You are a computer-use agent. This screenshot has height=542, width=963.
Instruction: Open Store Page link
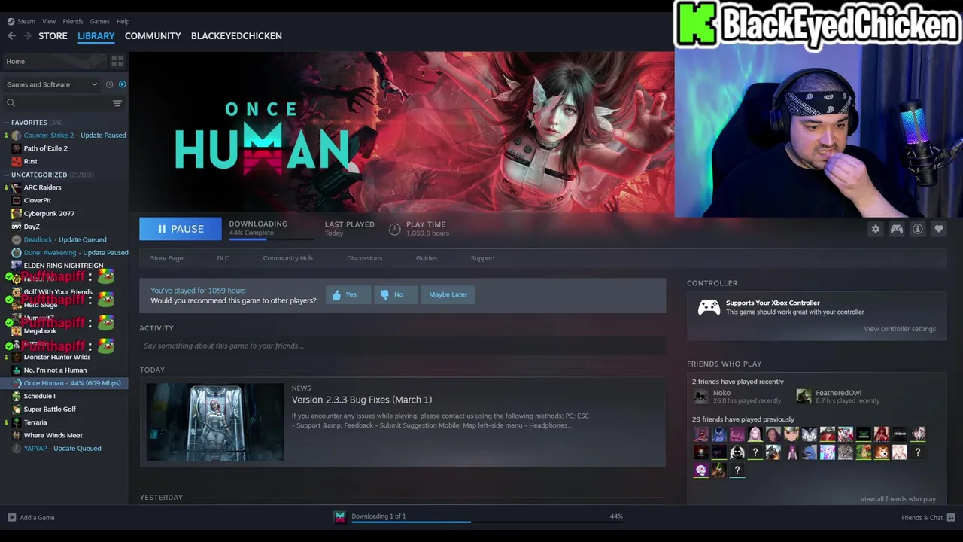166,258
